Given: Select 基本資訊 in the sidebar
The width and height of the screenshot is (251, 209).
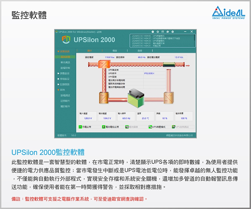Looking at the screenshot, I should [x=65, y=63].
